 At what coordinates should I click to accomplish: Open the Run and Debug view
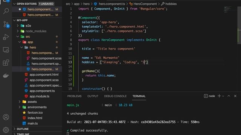(x=6, y=37)
